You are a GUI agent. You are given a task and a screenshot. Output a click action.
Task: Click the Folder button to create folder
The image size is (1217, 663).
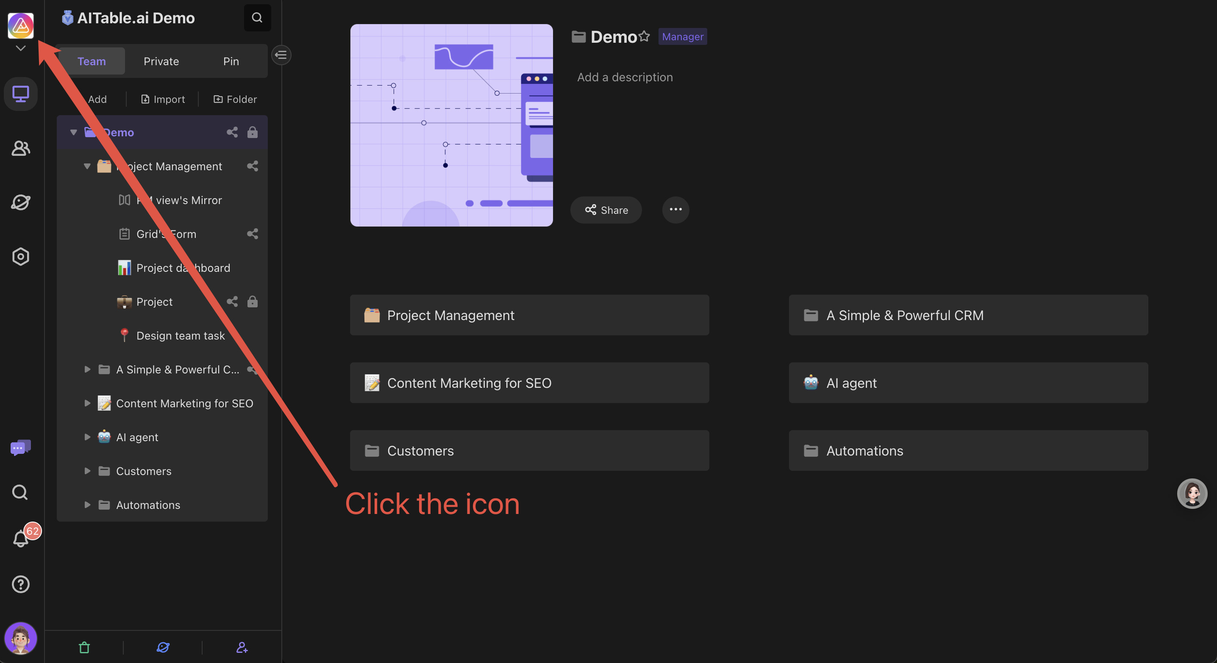[x=235, y=99]
